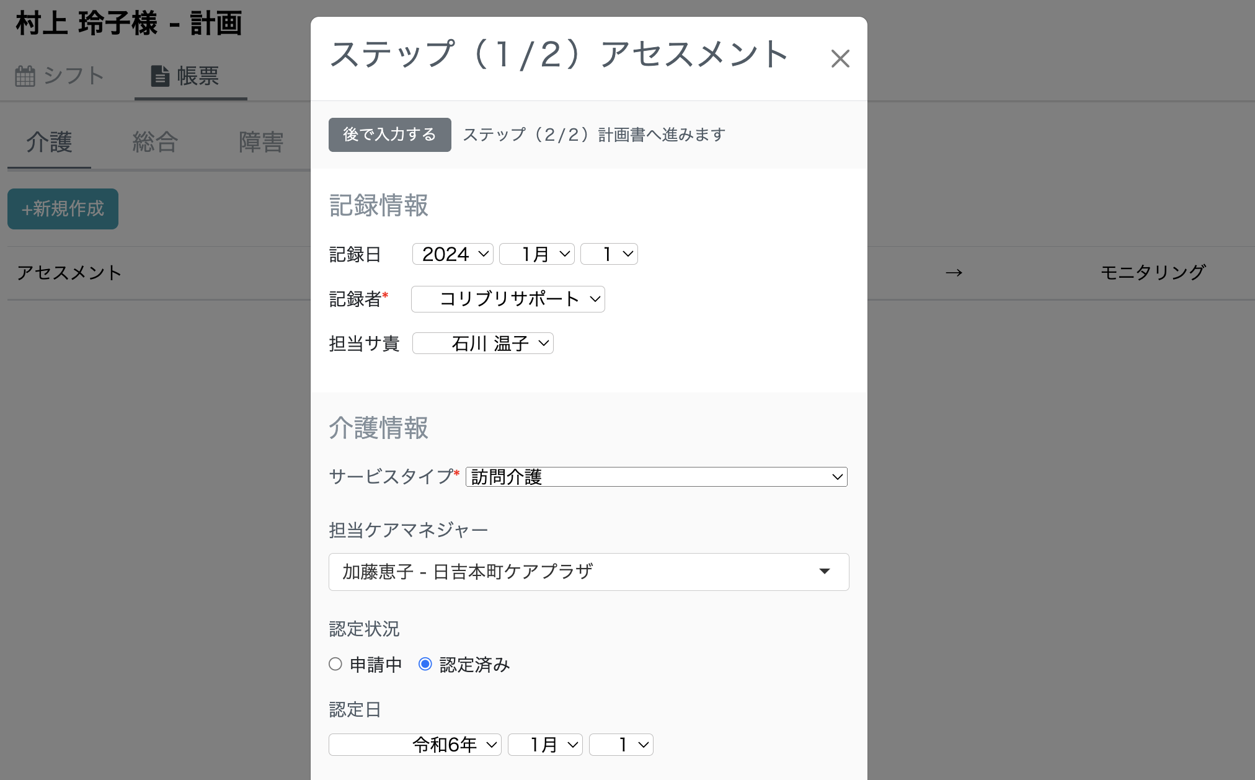Select the 認定済み radio button
Screen dimensions: 1255x780
pos(425,664)
